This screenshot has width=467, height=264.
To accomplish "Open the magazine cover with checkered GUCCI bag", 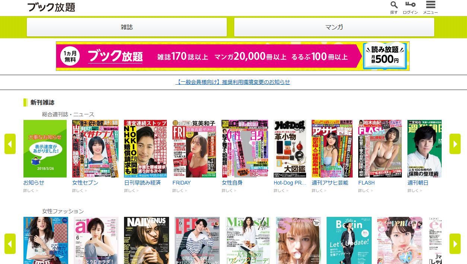I will point(46,240).
